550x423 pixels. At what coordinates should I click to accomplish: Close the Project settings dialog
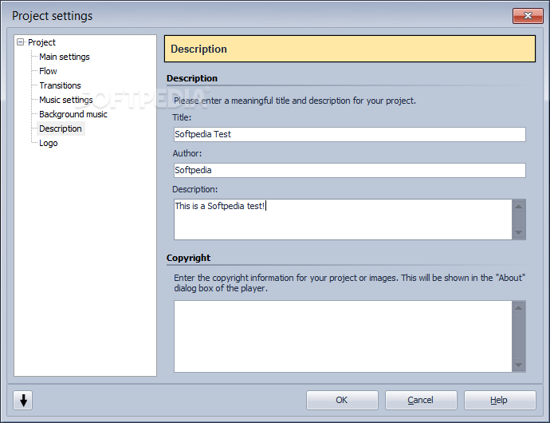point(528,16)
